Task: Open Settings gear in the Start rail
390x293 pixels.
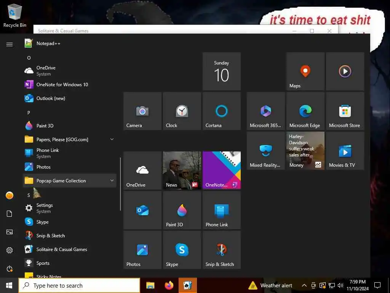Action: click(x=10, y=250)
